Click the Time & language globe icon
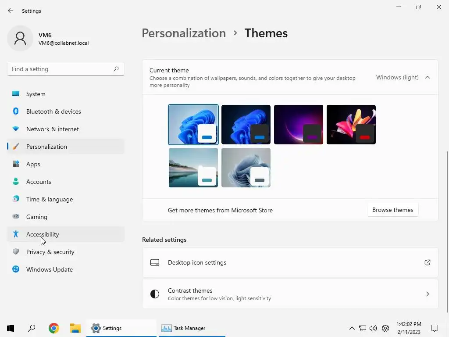449x337 pixels. 16,199
